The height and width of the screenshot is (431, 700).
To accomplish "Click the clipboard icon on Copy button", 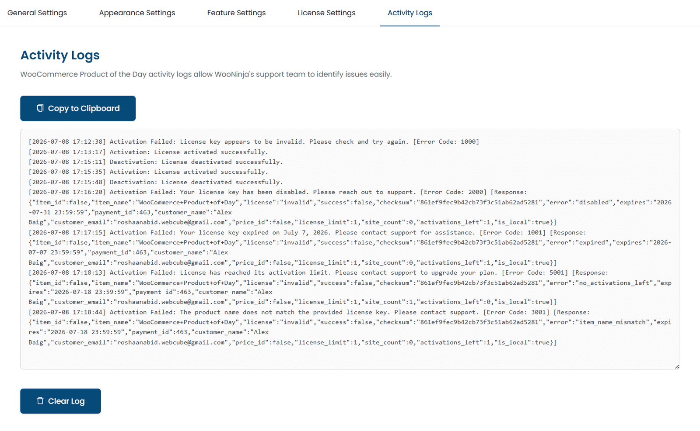I will [40, 108].
